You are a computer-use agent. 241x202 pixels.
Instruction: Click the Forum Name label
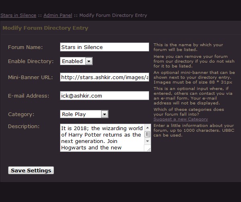point(25,47)
